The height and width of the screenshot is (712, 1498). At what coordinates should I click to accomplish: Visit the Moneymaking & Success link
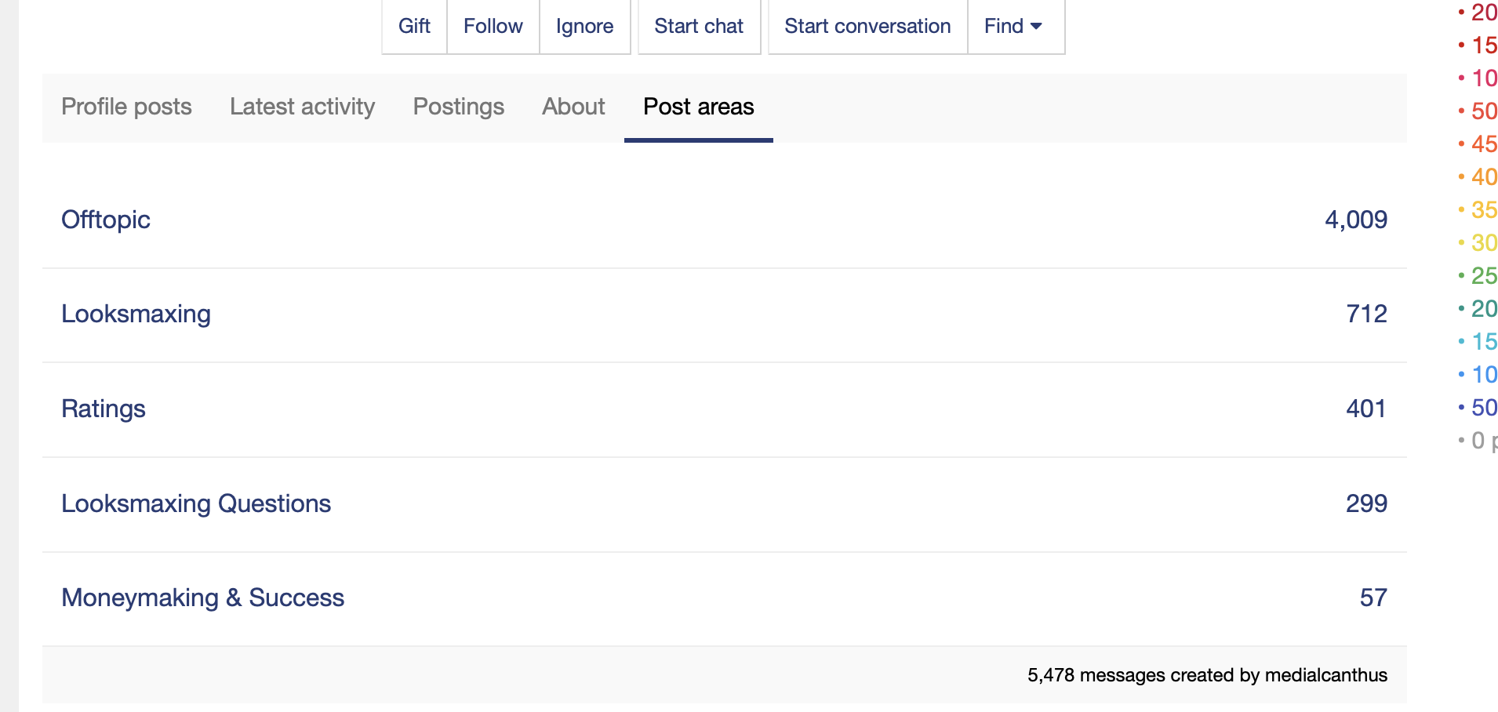202,598
